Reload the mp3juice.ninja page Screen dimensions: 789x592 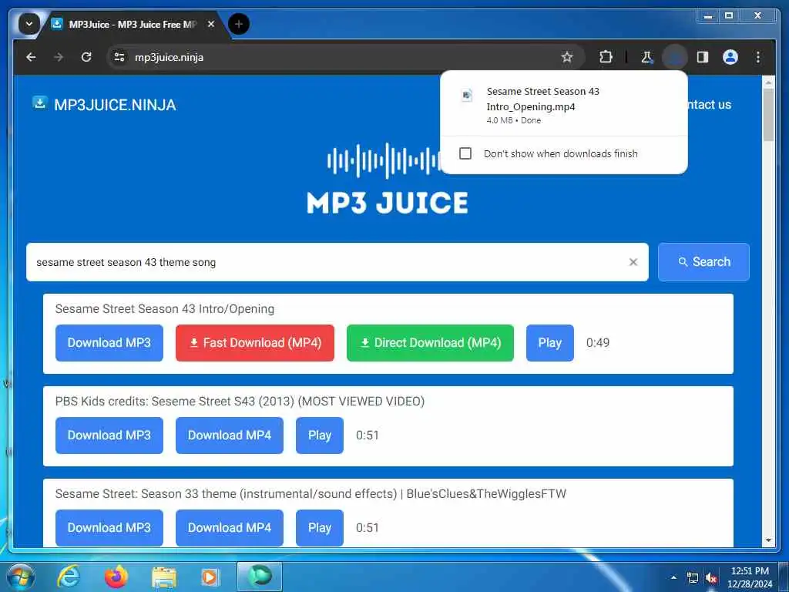click(86, 57)
